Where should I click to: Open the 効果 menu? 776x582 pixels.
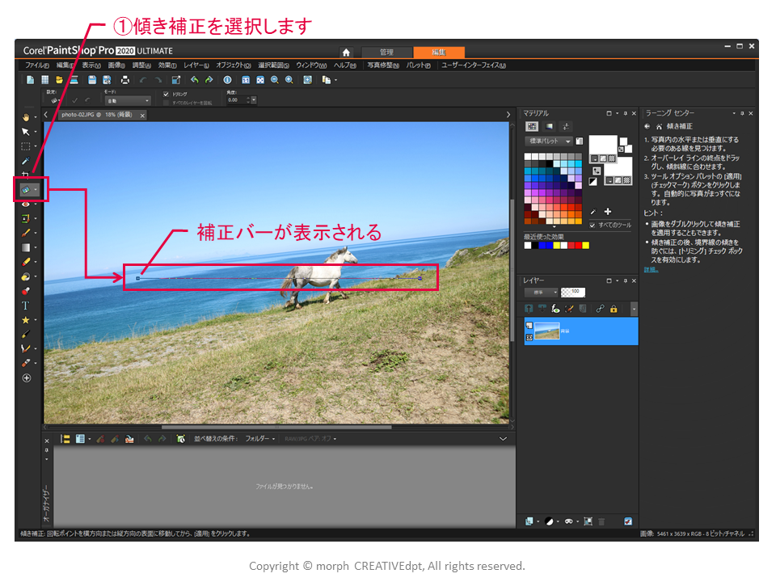tap(166, 65)
